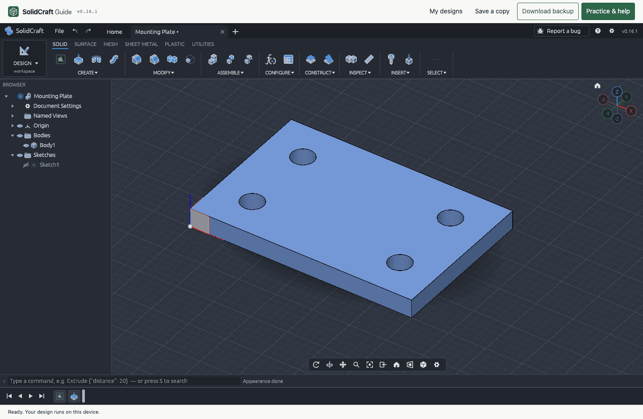Select the Create Sketch tool icon
Viewport: 643px width, 419px height.
click(61, 59)
